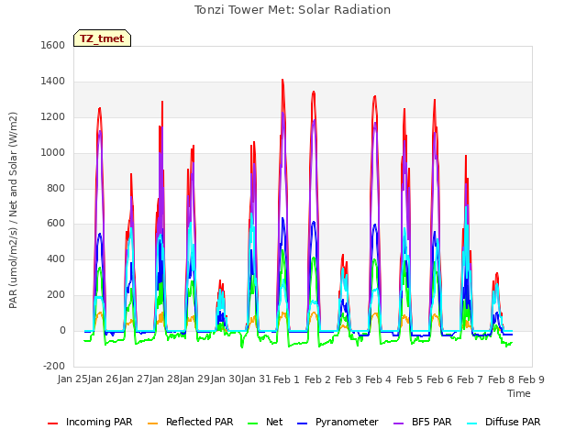587x440 pixels.
Task: Click the blue Pyranometer legend swatch
Action: click(302, 423)
